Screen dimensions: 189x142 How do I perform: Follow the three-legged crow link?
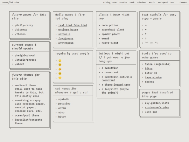coord(117,85)
